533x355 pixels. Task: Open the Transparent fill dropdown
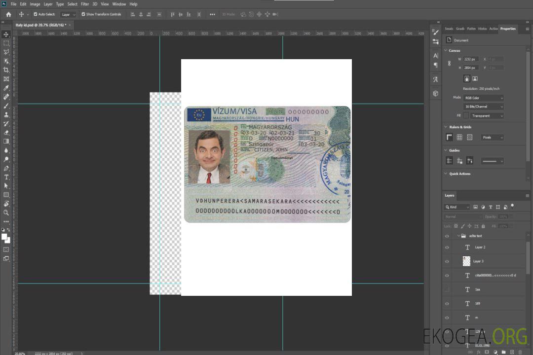pyautogui.click(x=487, y=116)
